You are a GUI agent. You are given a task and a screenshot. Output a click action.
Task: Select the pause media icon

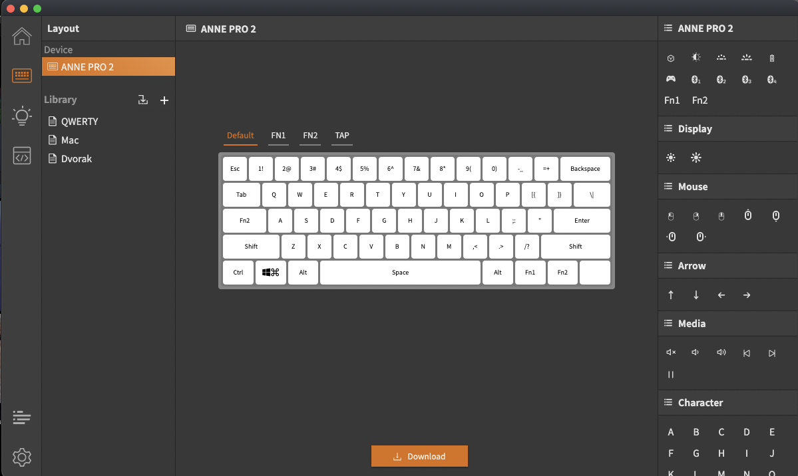(x=671, y=375)
